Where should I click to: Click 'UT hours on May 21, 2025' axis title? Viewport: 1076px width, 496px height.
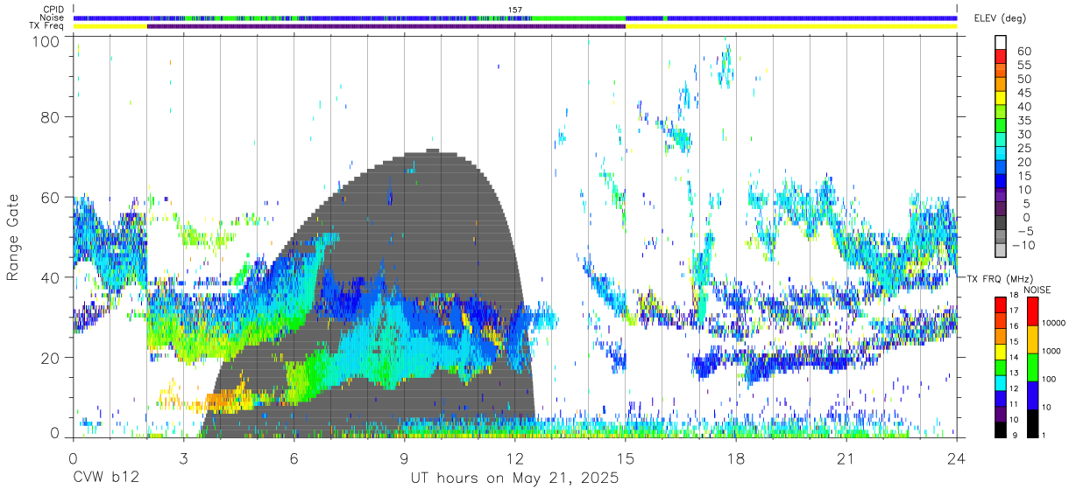(x=514, y=479)
